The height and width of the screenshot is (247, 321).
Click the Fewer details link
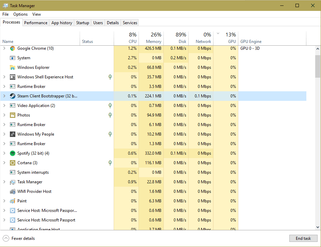[x=23, y=238]
